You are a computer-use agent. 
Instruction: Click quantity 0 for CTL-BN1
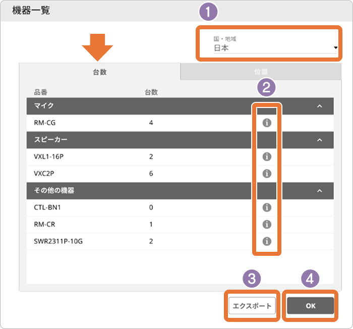(x=151, y=207)
